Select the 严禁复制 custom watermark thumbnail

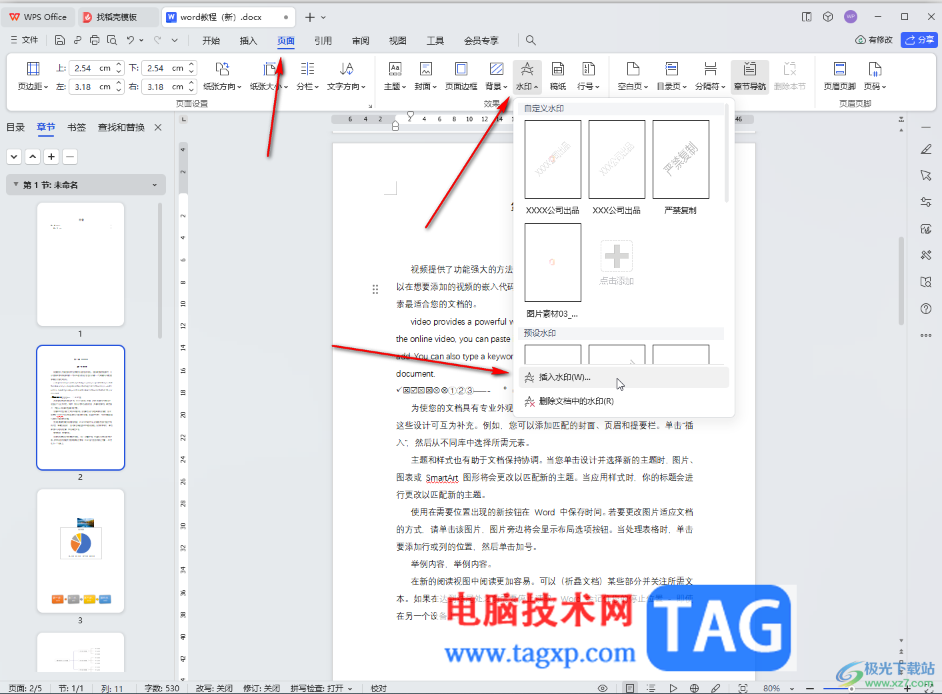point(681,159)
